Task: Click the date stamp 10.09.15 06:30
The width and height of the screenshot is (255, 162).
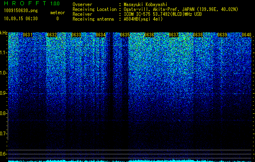Action: (x=21, y=19)
